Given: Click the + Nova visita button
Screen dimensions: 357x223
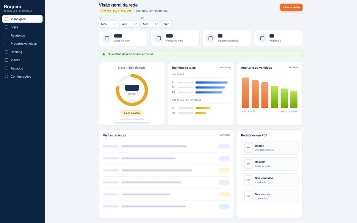Looking at the screenshot, I should click(291, 7).
